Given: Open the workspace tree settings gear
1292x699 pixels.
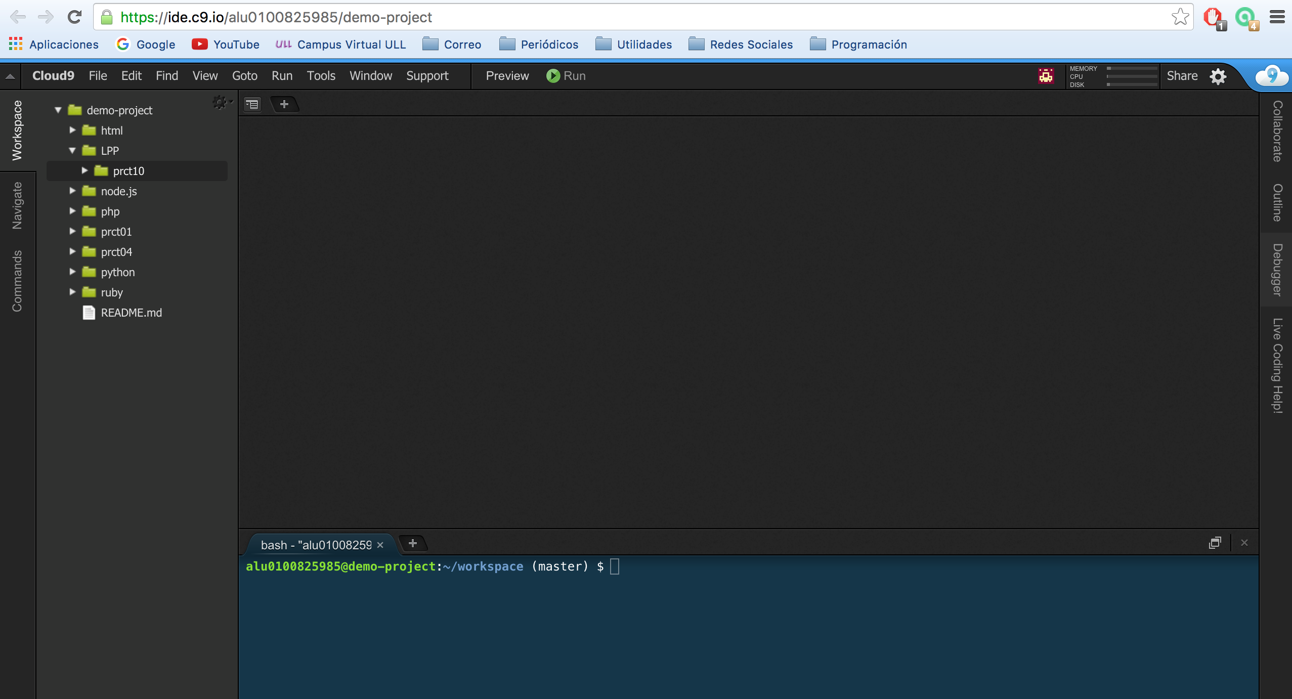Looking at the screenshot, I should [x=221, y=103].
